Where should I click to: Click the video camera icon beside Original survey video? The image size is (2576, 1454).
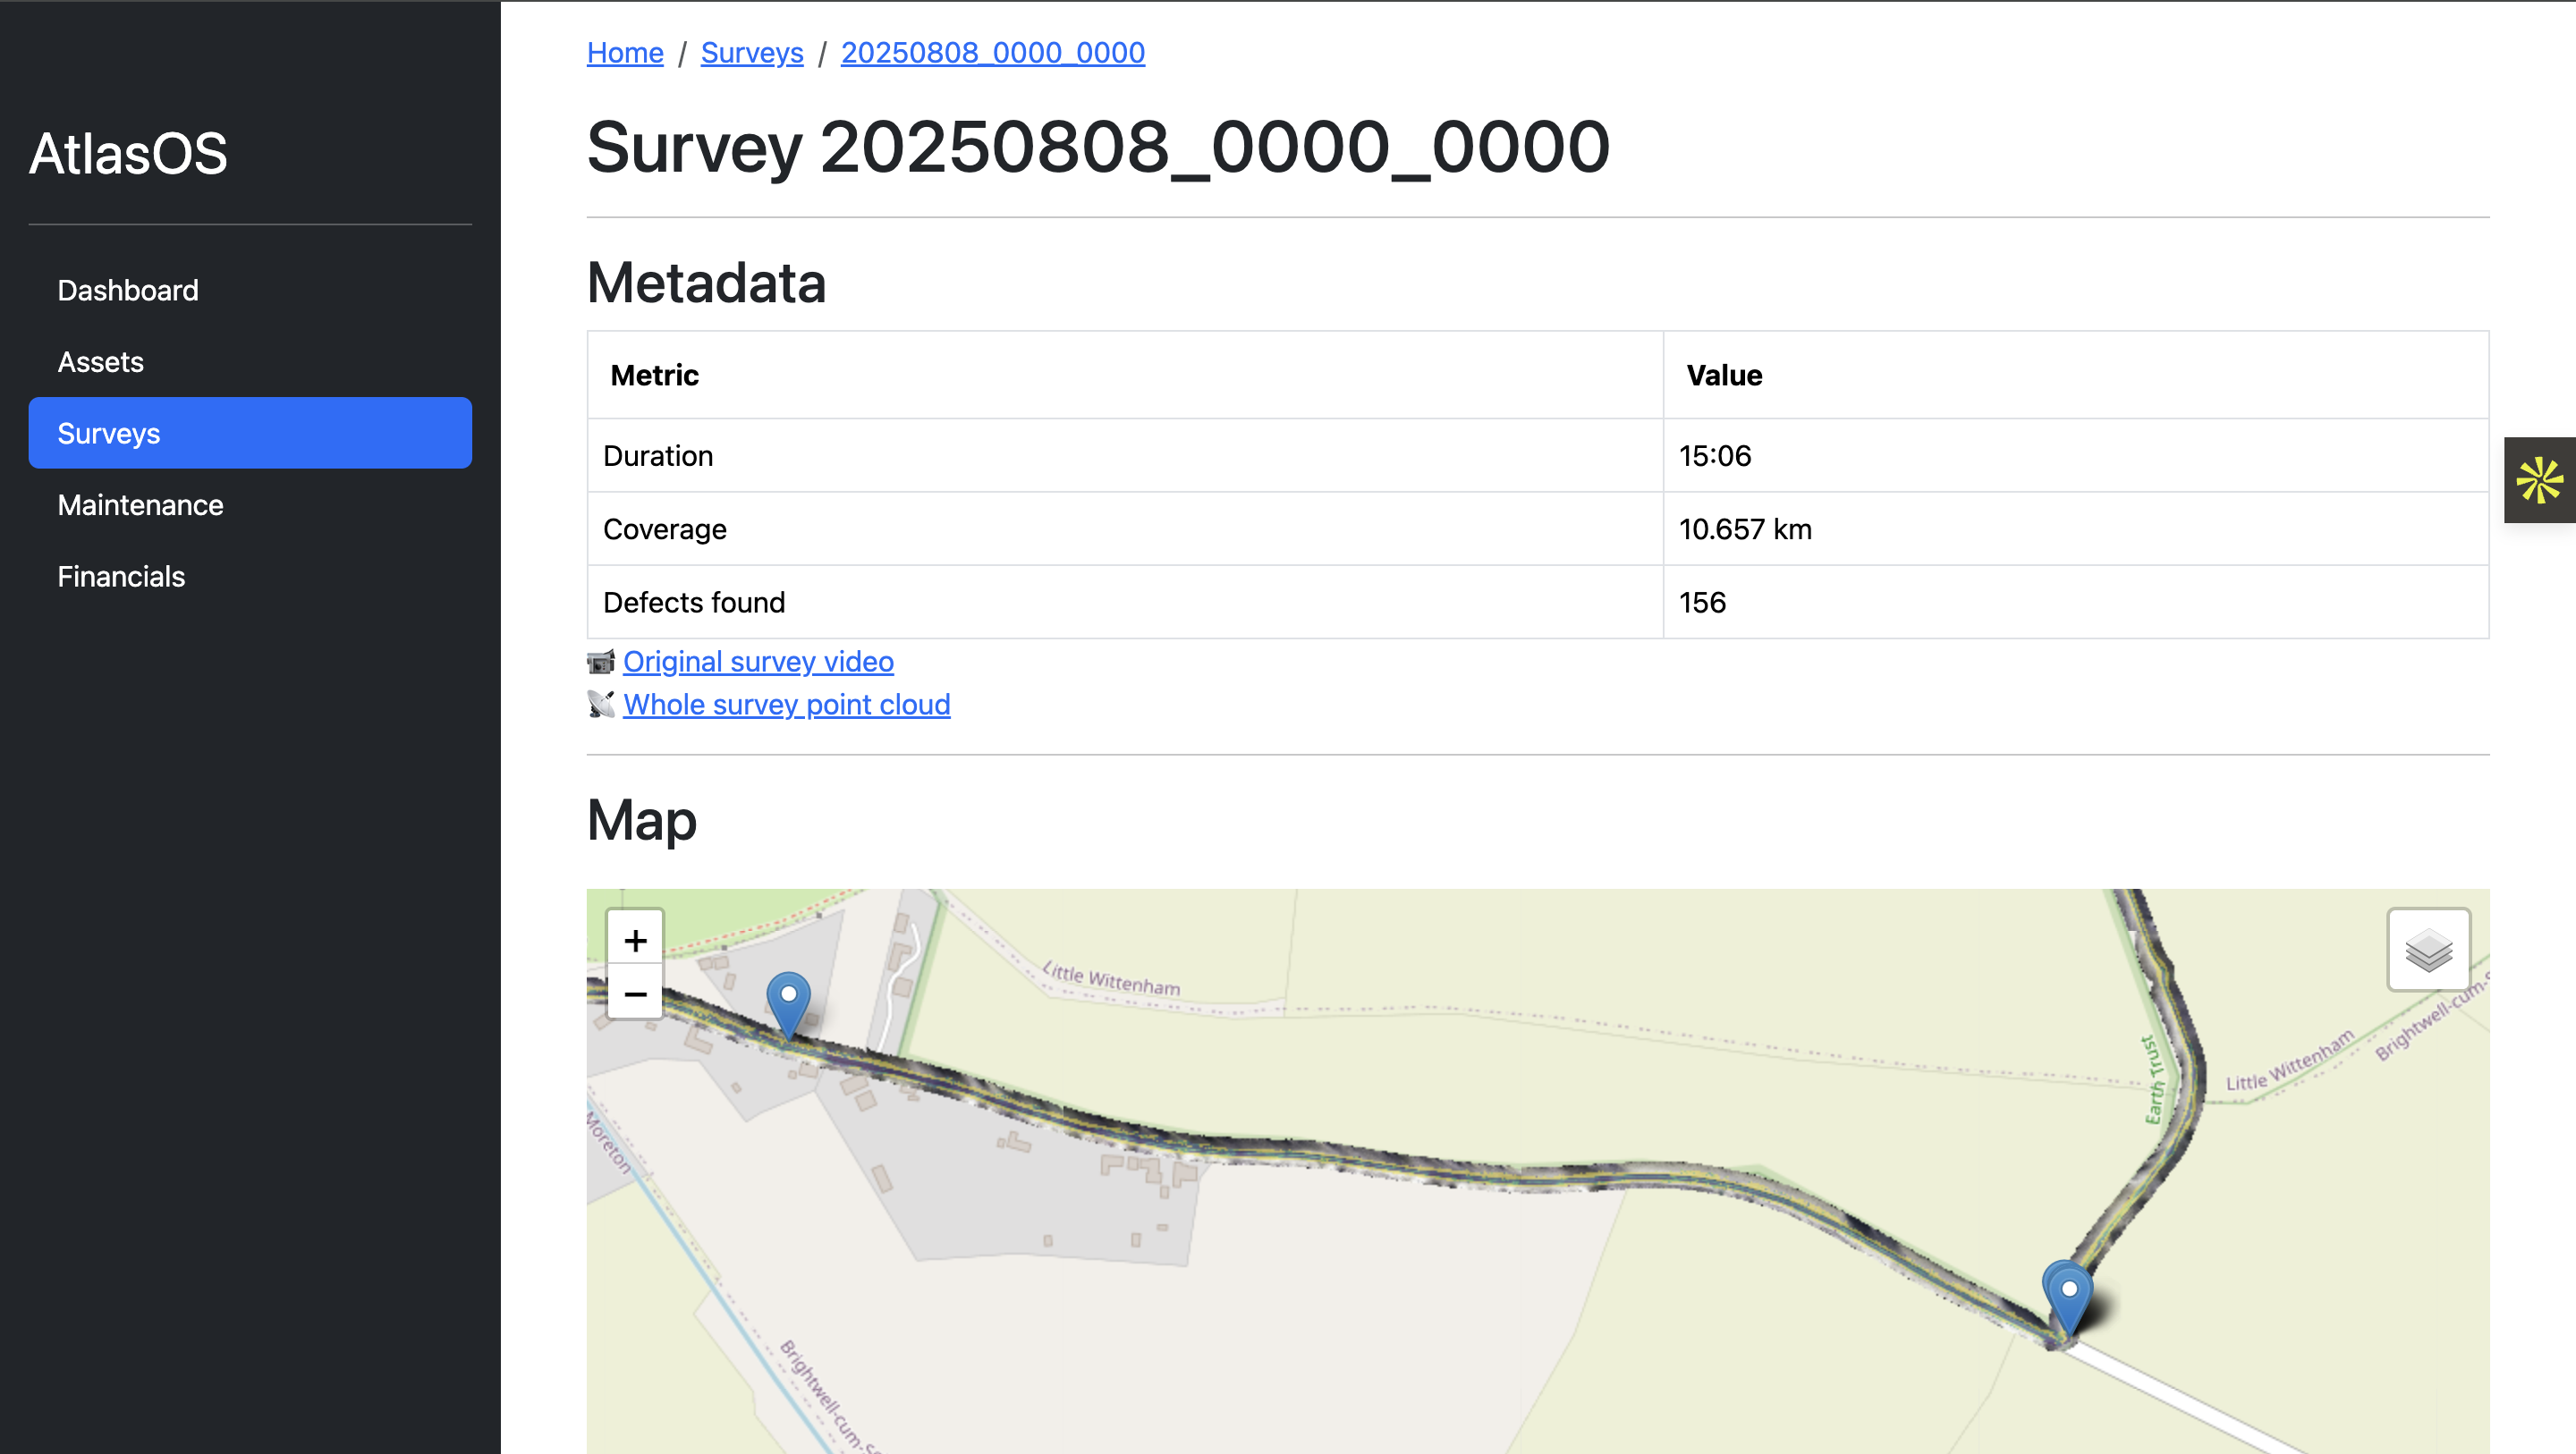[x=601, y=661]
